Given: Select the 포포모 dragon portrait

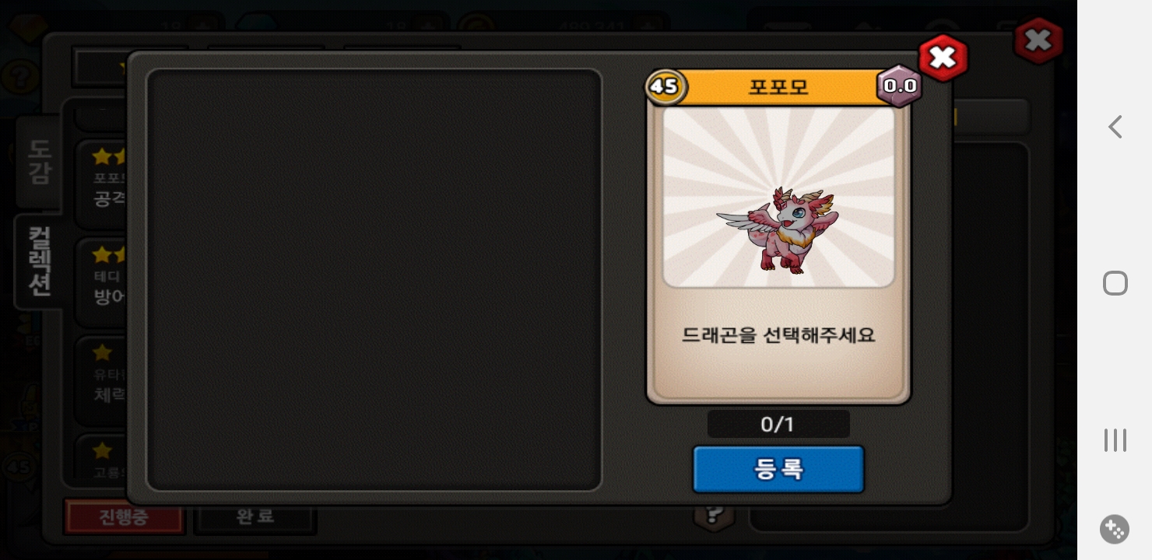Looking at the screenshot, I should 778,197.
